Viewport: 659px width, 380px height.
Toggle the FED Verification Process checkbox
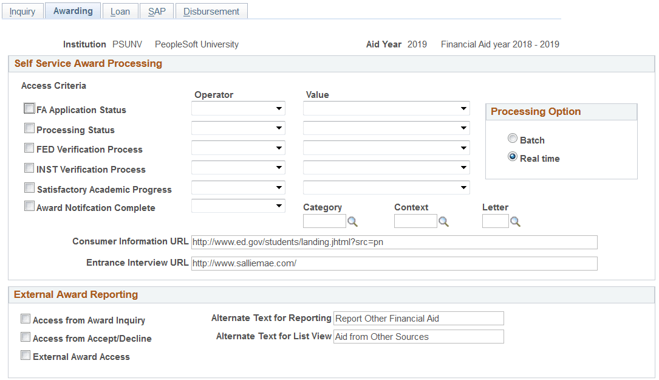pyautogui.click(x=29, y=147)
